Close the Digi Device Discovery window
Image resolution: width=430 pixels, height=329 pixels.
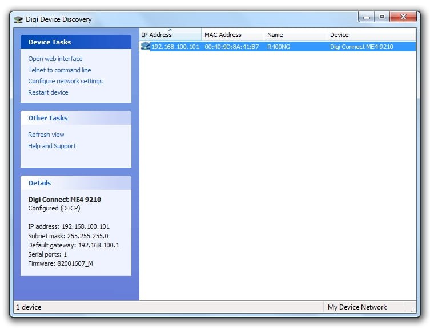[403, 17]
